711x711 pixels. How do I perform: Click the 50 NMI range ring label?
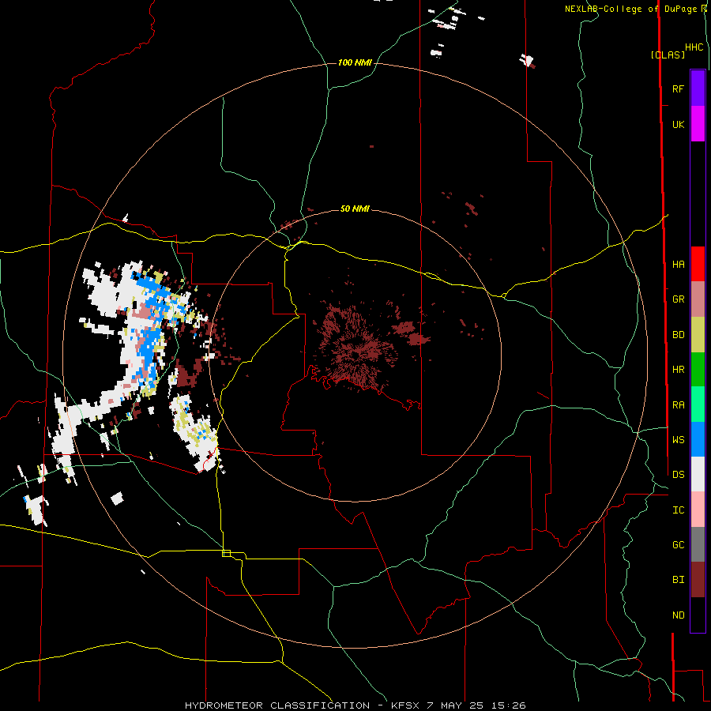355,209
